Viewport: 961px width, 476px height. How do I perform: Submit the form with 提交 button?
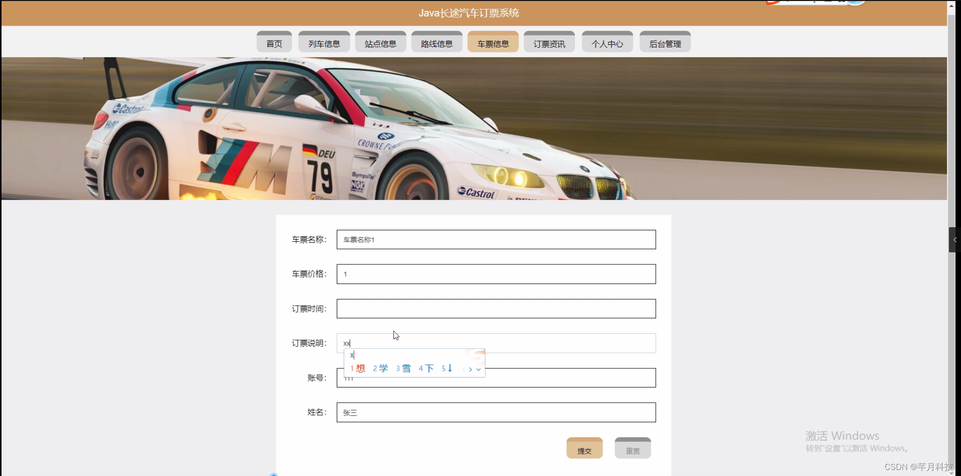(x=584, y=447)
